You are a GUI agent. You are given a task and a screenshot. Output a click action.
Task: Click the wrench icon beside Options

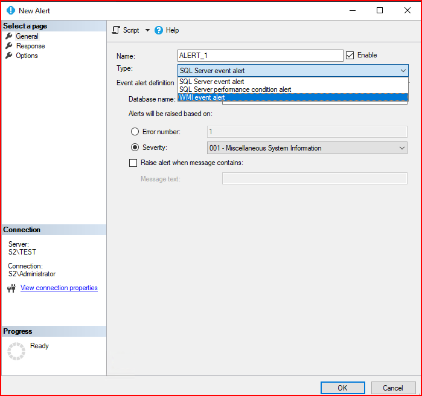9,55
